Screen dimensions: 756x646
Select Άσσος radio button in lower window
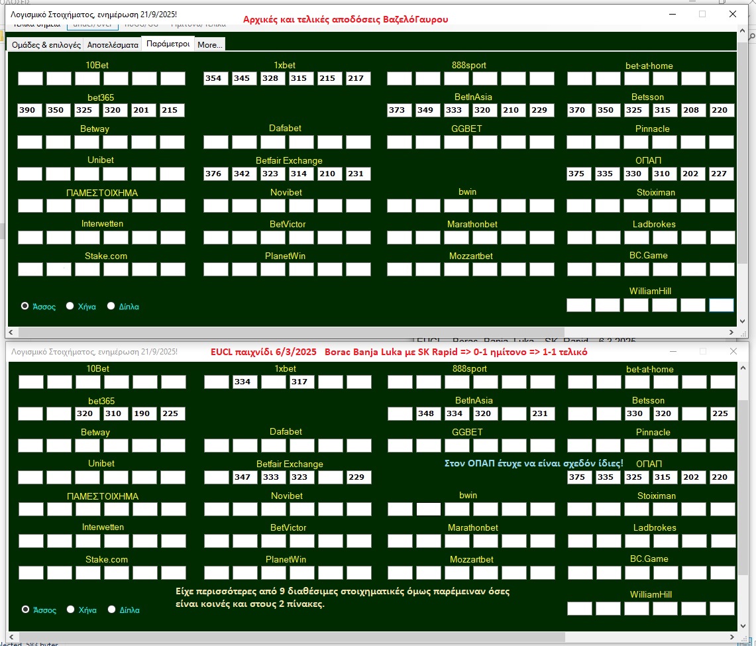25,610
